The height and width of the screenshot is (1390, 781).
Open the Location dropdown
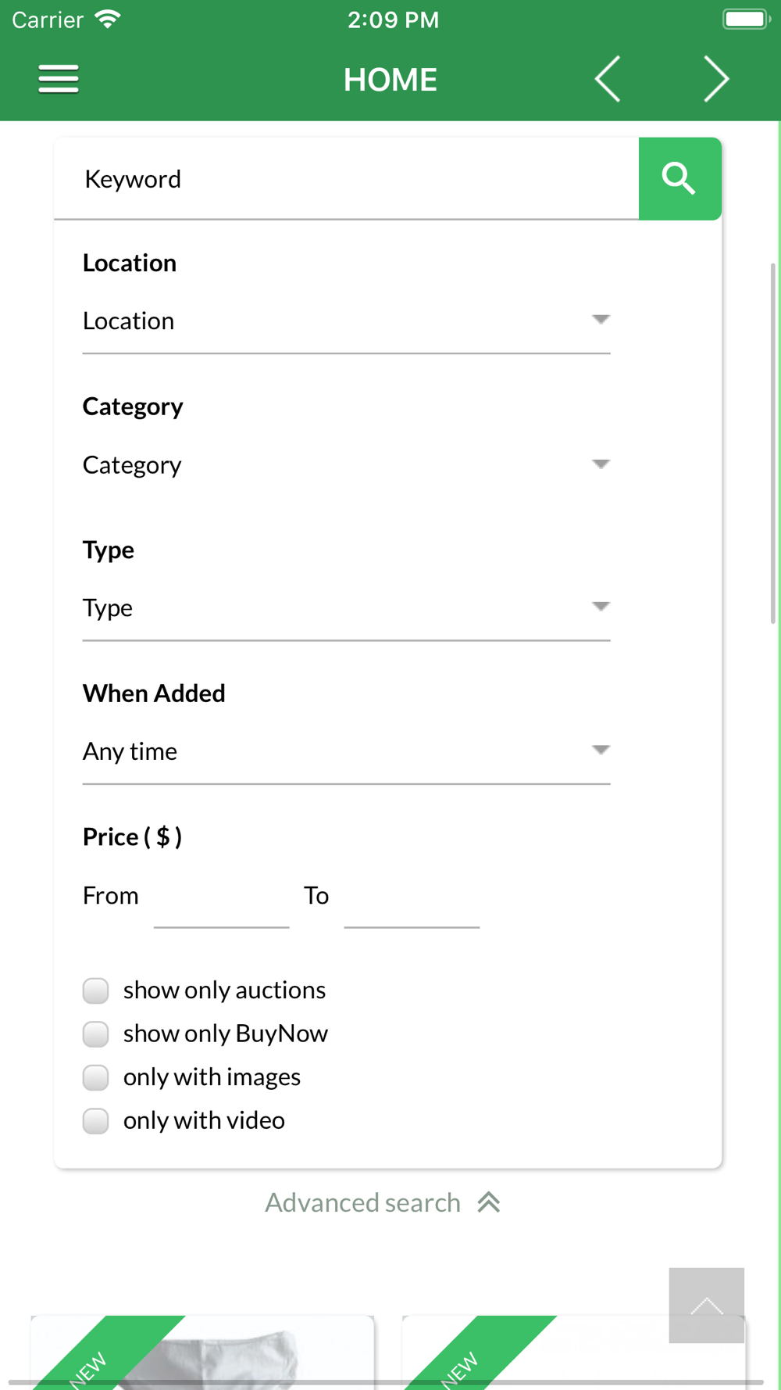pos(346,321)
